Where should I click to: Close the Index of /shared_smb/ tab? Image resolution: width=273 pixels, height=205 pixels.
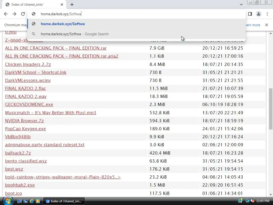(x=62, y=5)
